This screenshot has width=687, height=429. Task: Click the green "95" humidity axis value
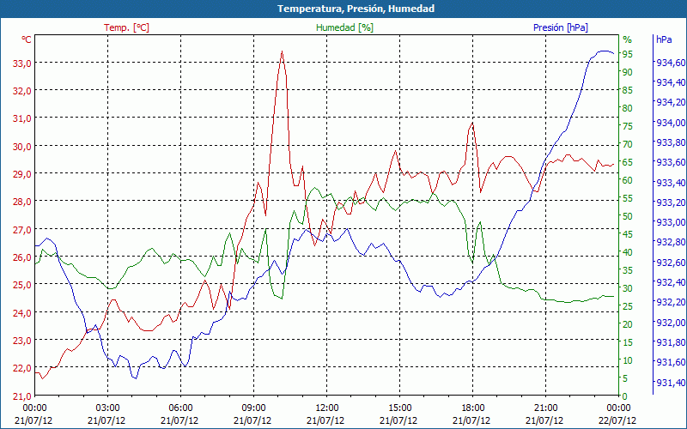[x=628, y=54]
